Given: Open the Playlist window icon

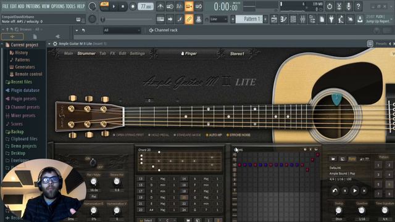Looking at the screenshot, I should pyautogui.click(x=274, y=19).
